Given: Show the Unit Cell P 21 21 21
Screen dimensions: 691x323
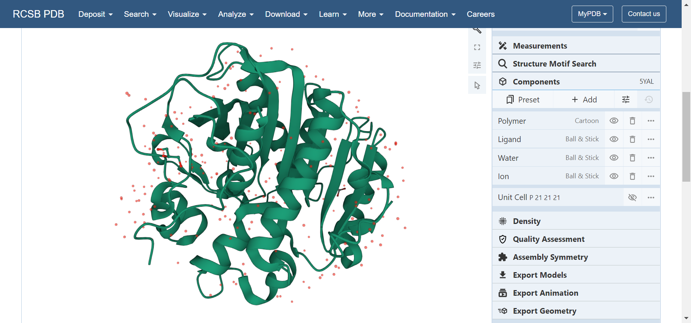Looking at the screenshot, I should pyautogui.click(x=632, y=197).
